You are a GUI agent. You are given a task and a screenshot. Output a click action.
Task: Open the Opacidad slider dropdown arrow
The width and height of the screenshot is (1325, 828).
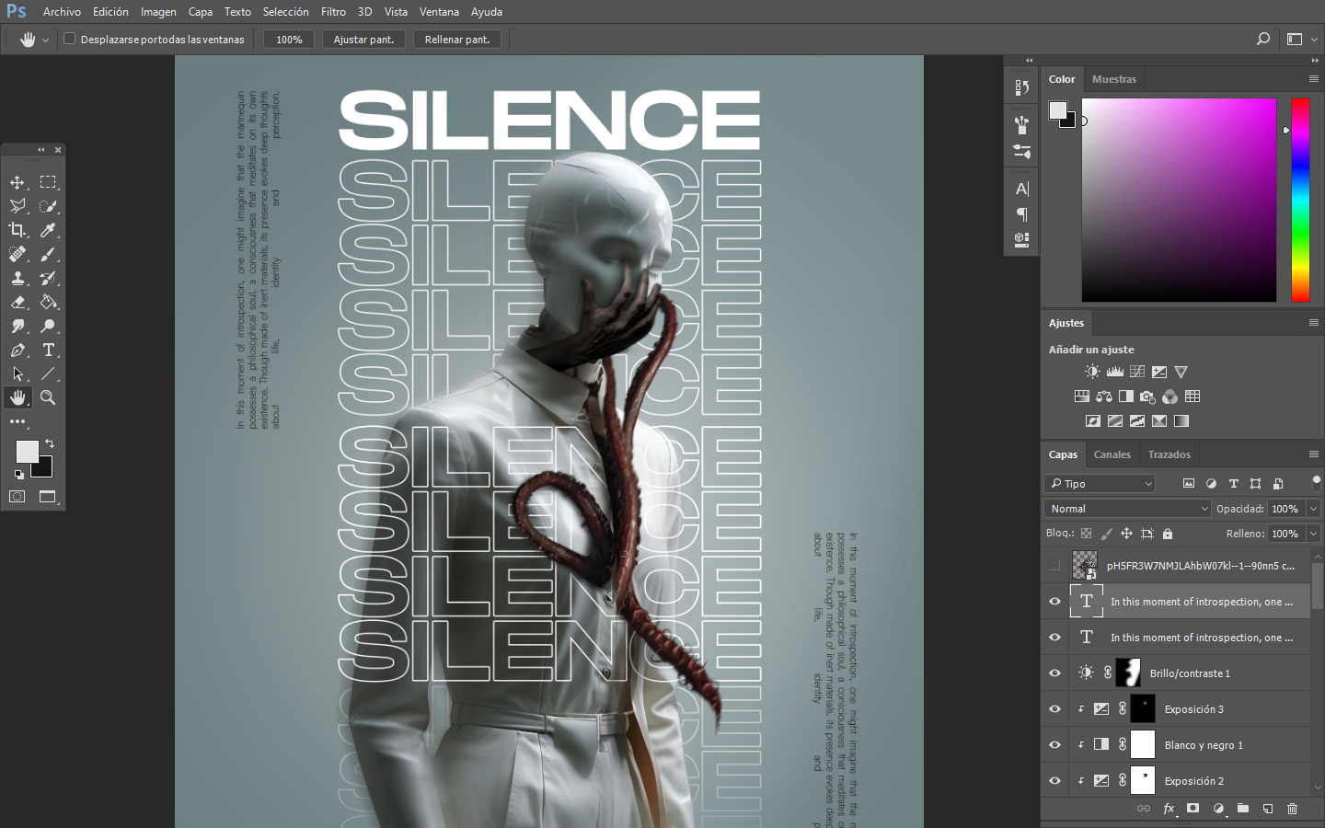point(1313,509)
